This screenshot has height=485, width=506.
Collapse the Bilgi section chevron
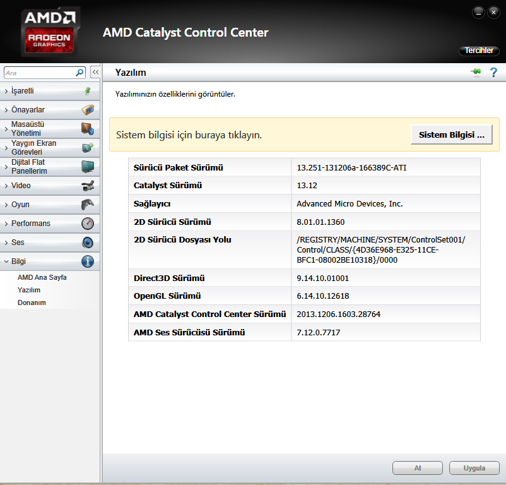point(6,261)
